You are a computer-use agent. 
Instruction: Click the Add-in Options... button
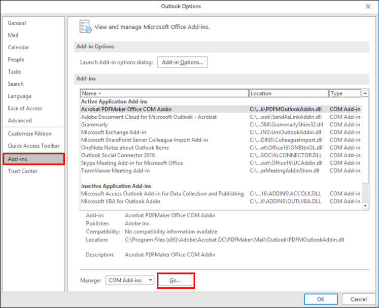coord(183,62)
